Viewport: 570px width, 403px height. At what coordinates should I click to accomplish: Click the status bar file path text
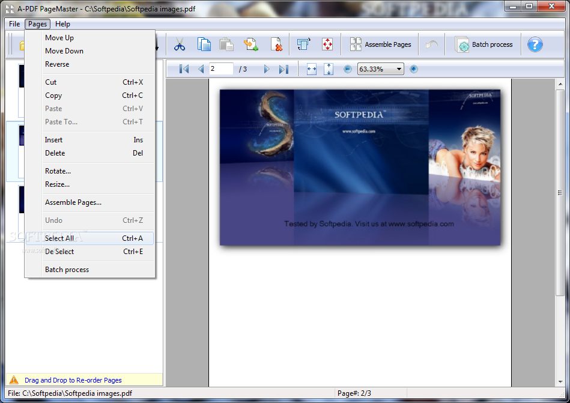70,393
